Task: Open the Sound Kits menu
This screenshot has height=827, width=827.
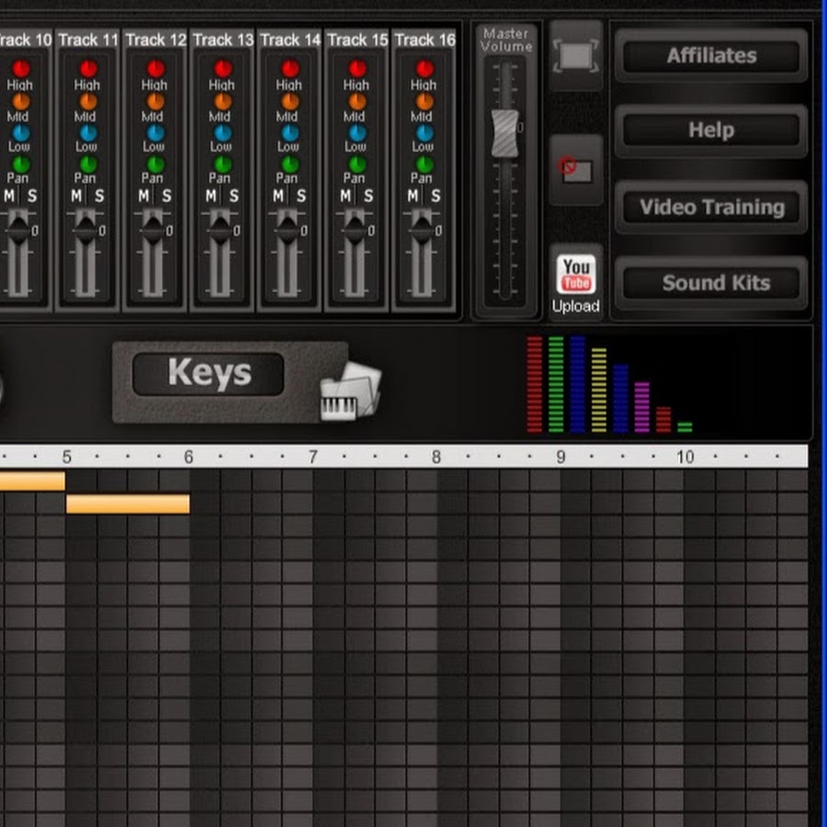Action: pos(715,283)
